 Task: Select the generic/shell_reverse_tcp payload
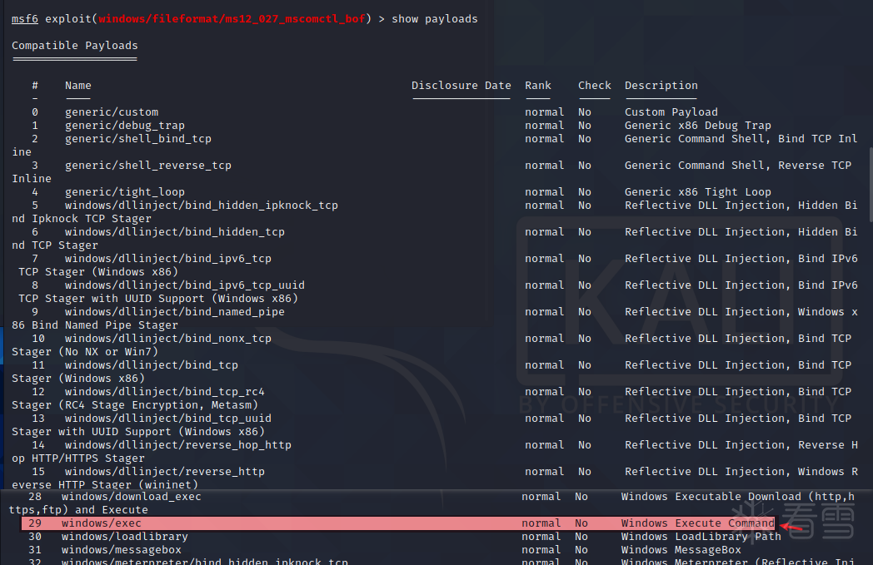[148, 166]
